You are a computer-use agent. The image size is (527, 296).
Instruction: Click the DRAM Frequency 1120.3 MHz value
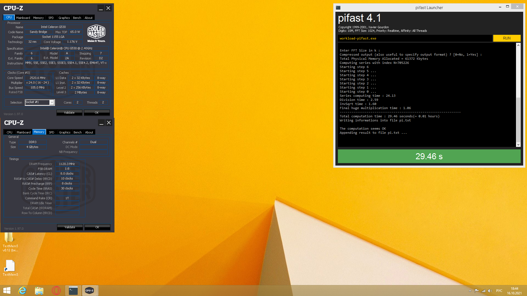67,164
